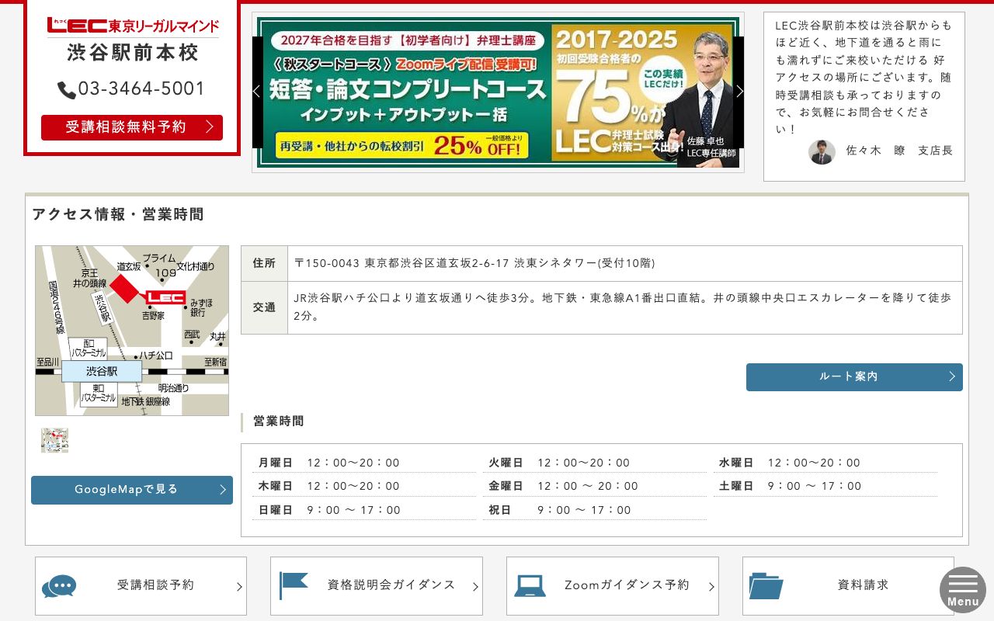Screen dimensions: 994x621
Task: Click the large access map image
Action: [x=132, y=331]
